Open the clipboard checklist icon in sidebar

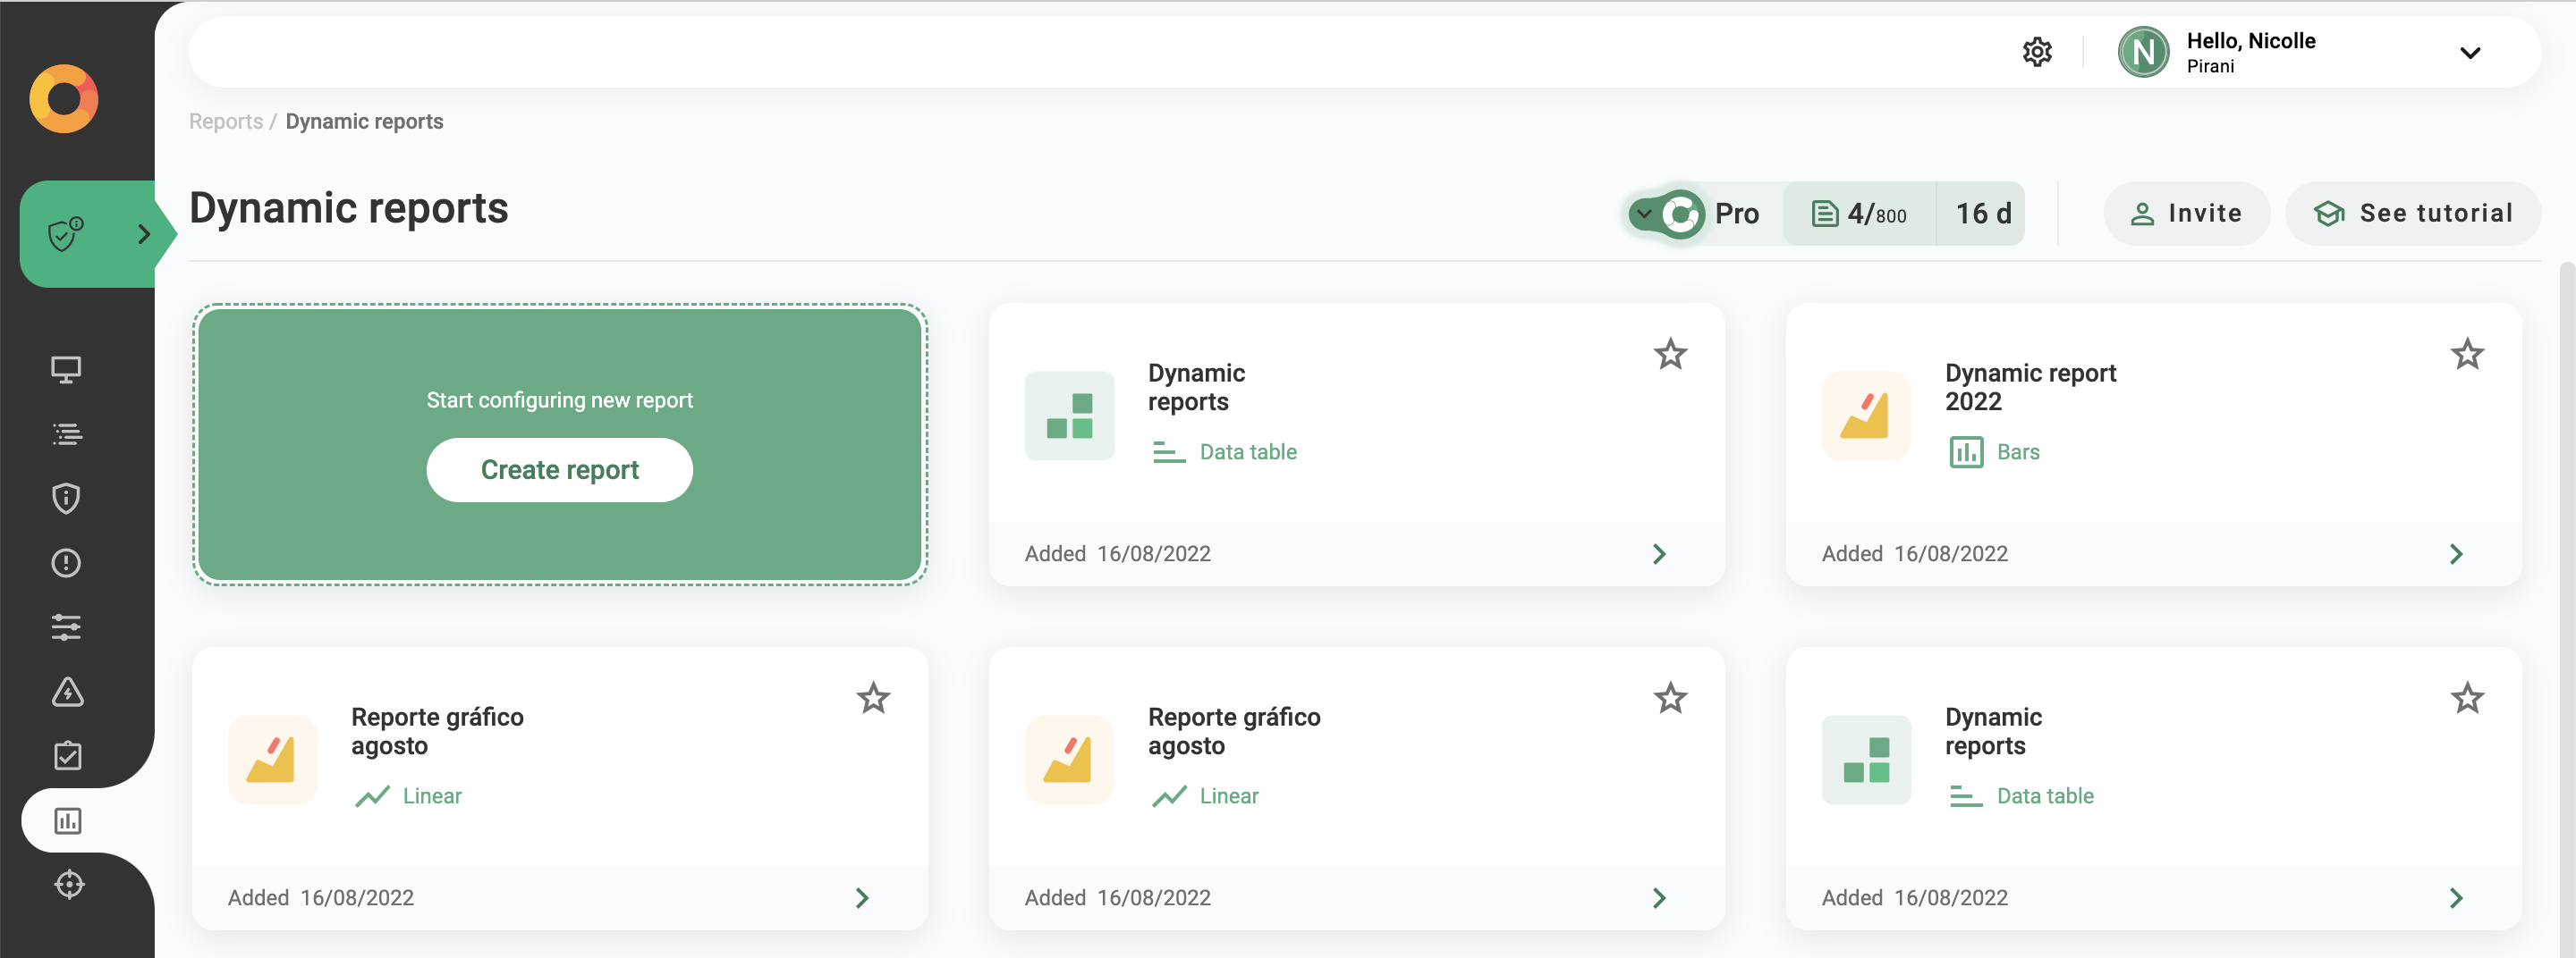click(66, 755)
